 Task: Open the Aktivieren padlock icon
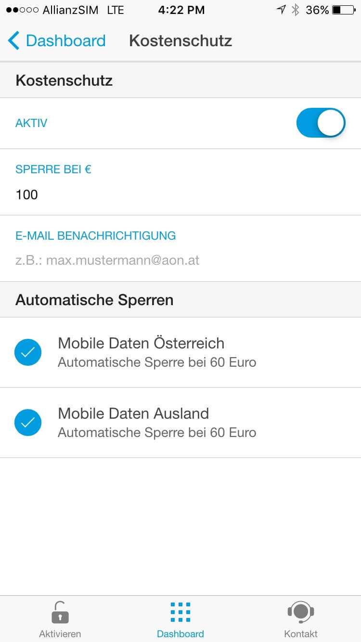point(60,612)
